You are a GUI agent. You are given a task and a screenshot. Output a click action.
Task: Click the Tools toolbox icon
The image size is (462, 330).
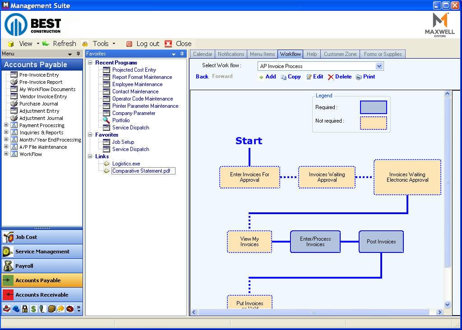point(85,44)
